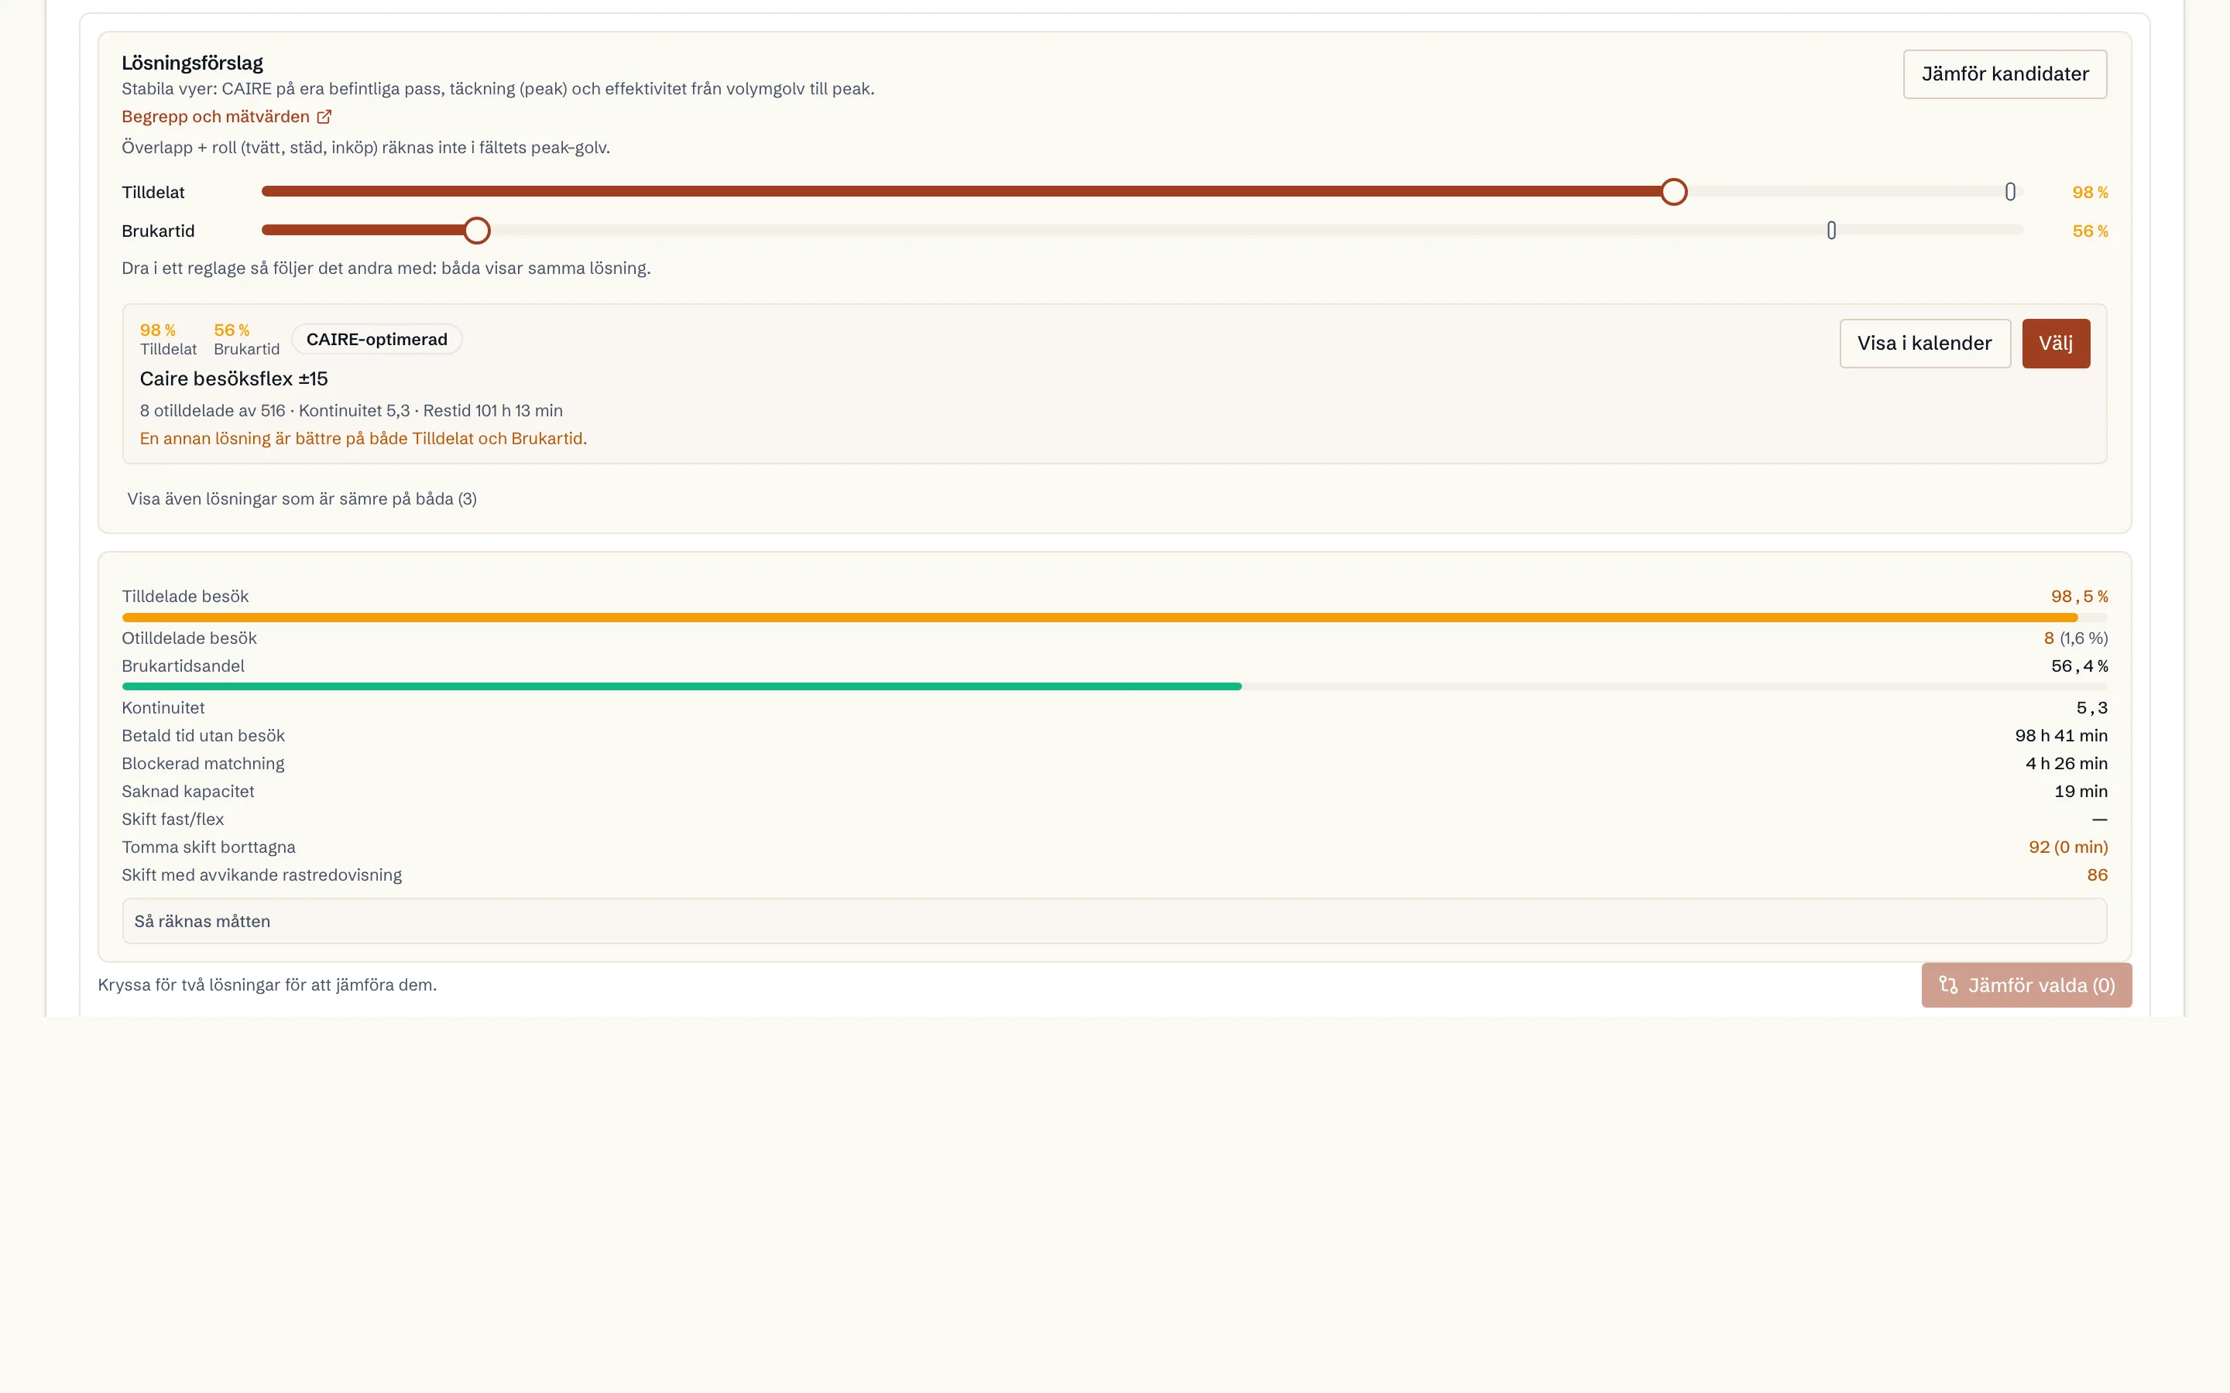
Task: Click the text 8 otilldelade av 516
Action: 212,411
